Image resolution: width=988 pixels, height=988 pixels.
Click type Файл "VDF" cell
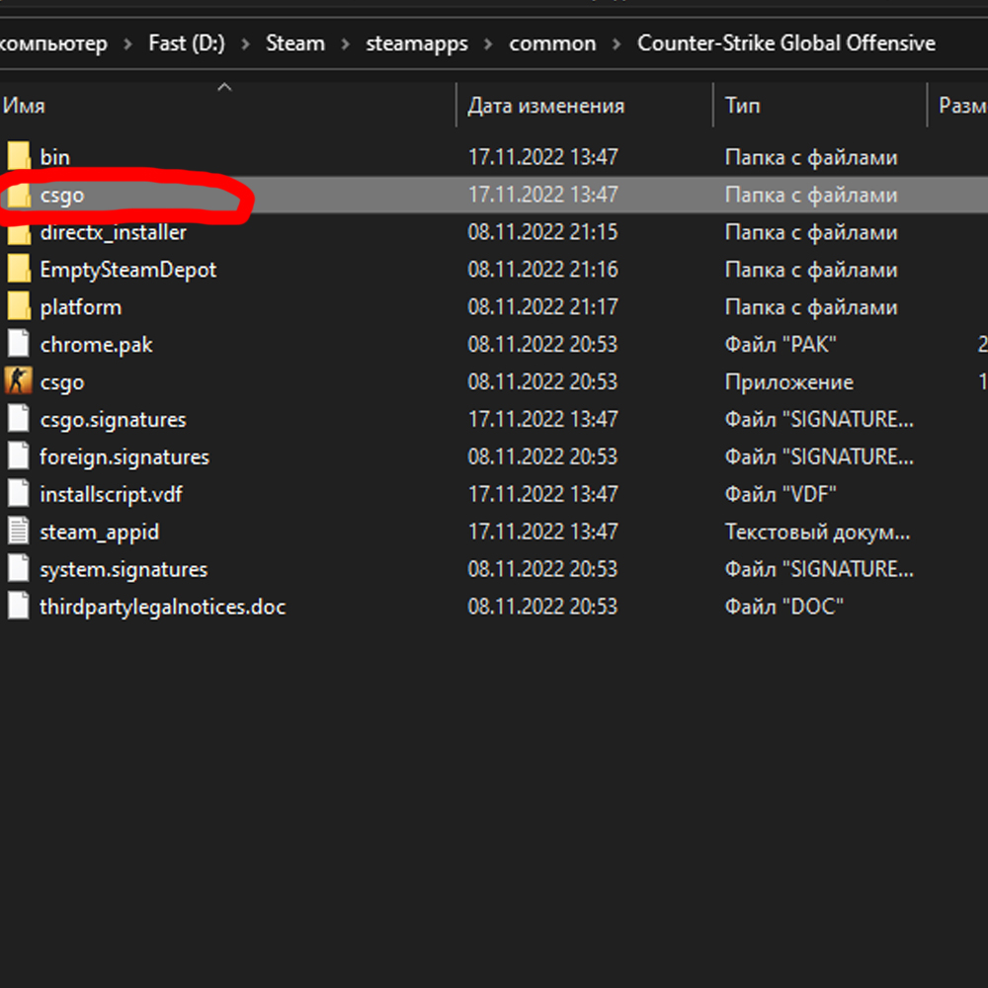point(781,494)
